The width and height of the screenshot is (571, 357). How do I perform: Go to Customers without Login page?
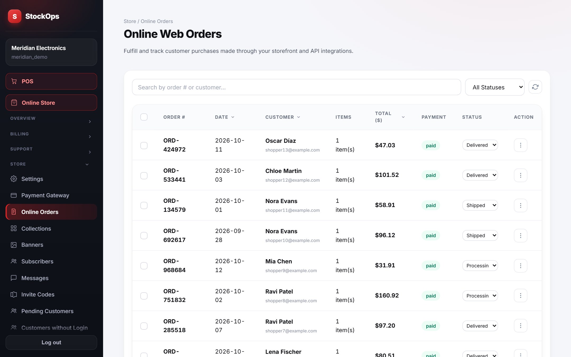tap(51, 328)
